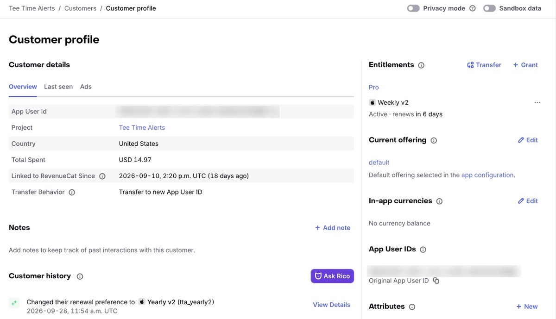The image size is (556, 319).
Task: Click USD 14.97 total spent value
Action: click(135, 160)
